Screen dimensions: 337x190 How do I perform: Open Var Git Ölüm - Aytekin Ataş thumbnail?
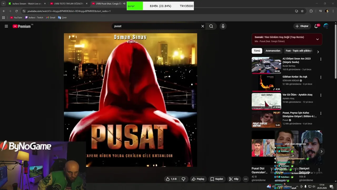266,101
